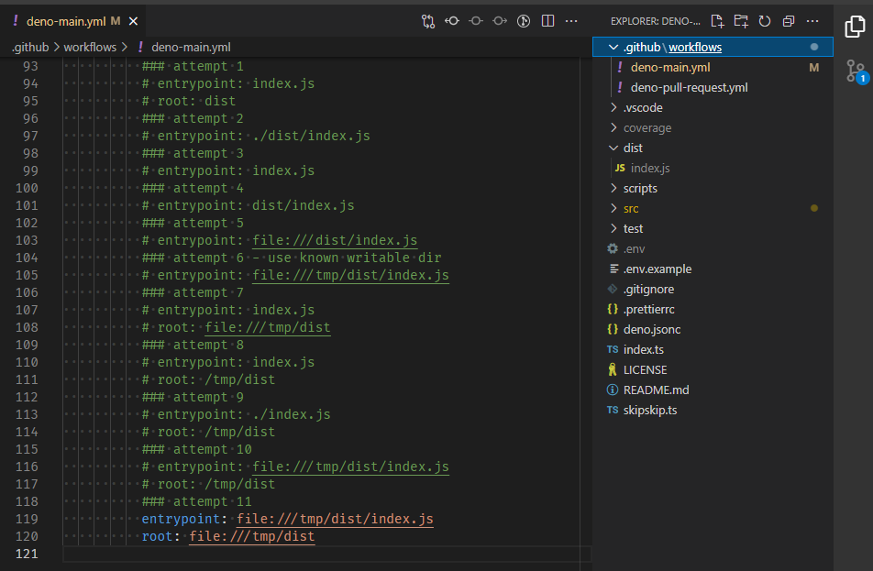Open the deno.jsonc file
The image size is (873, 571).
point(713,329)
